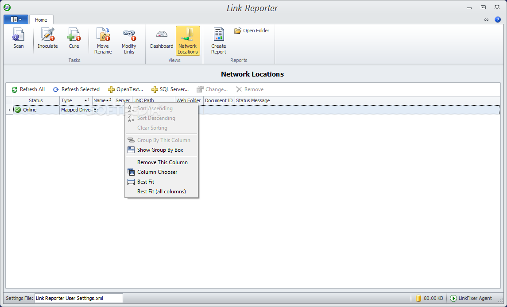Choose Sort Descending in context menu
Image resolution: width=507 pixels, height=307 pixels.
[161, 118]
